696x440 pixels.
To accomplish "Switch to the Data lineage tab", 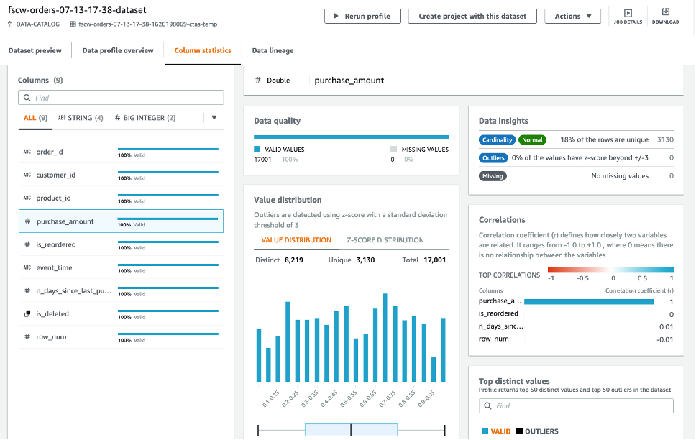I will coord(272,51).
